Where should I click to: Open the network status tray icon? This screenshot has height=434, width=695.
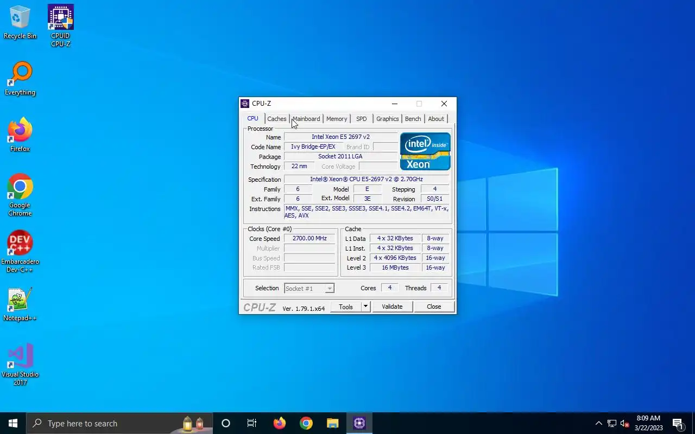click(x=612, y=423)
